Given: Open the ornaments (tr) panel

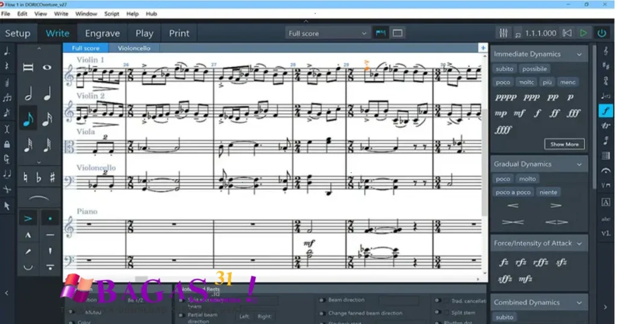Looking at the screenshot, I should [606, 125].
